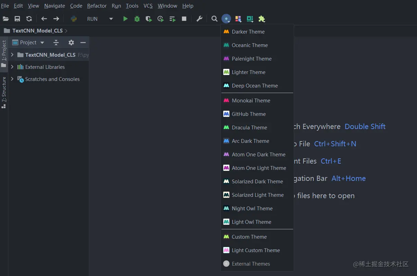Open the View menu
The width and height of the screenshot is (417, 276).
coord(34,6)
